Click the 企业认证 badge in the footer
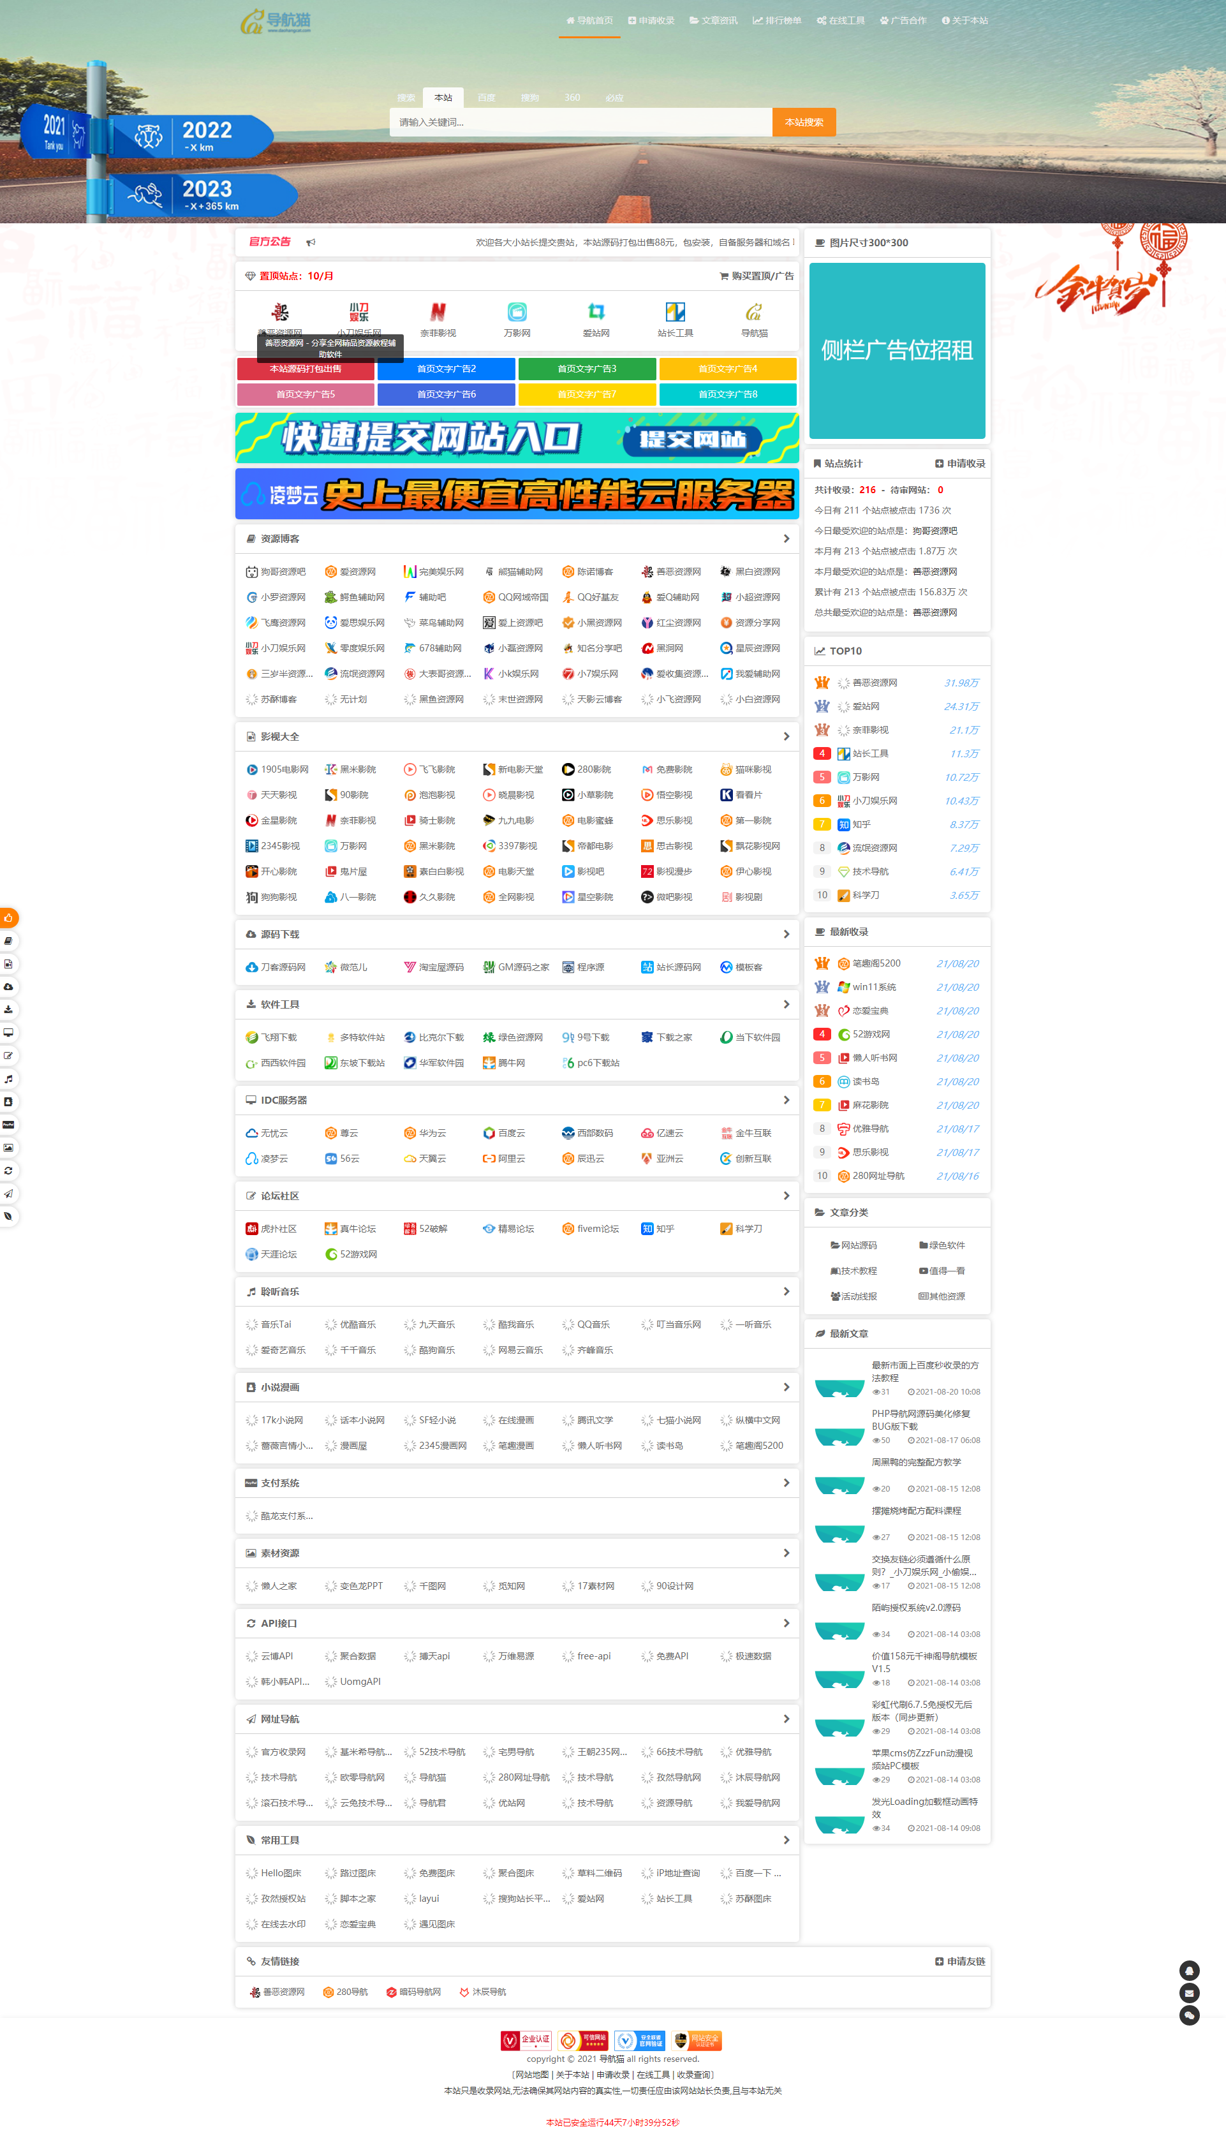The image size is (1226, 2134). click(x=526, y=2040)
